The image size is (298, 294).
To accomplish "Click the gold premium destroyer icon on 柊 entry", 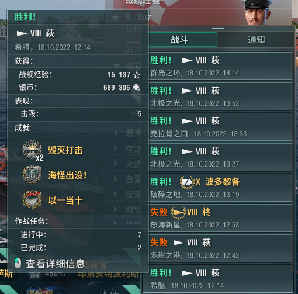I will pos(178,213).
